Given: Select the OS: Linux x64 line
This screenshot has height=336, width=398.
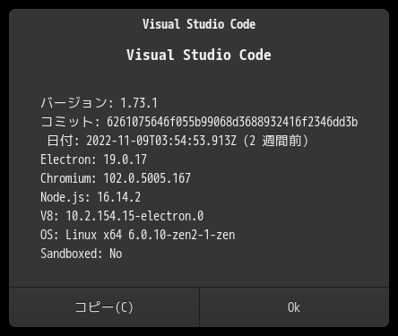Looking at the screenshot, I should (x=138, y=235).
